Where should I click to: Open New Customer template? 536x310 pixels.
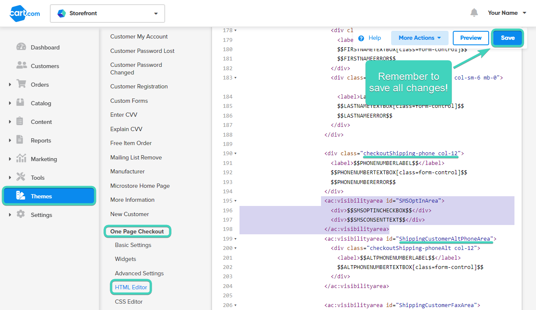click(x=130, y=214)
